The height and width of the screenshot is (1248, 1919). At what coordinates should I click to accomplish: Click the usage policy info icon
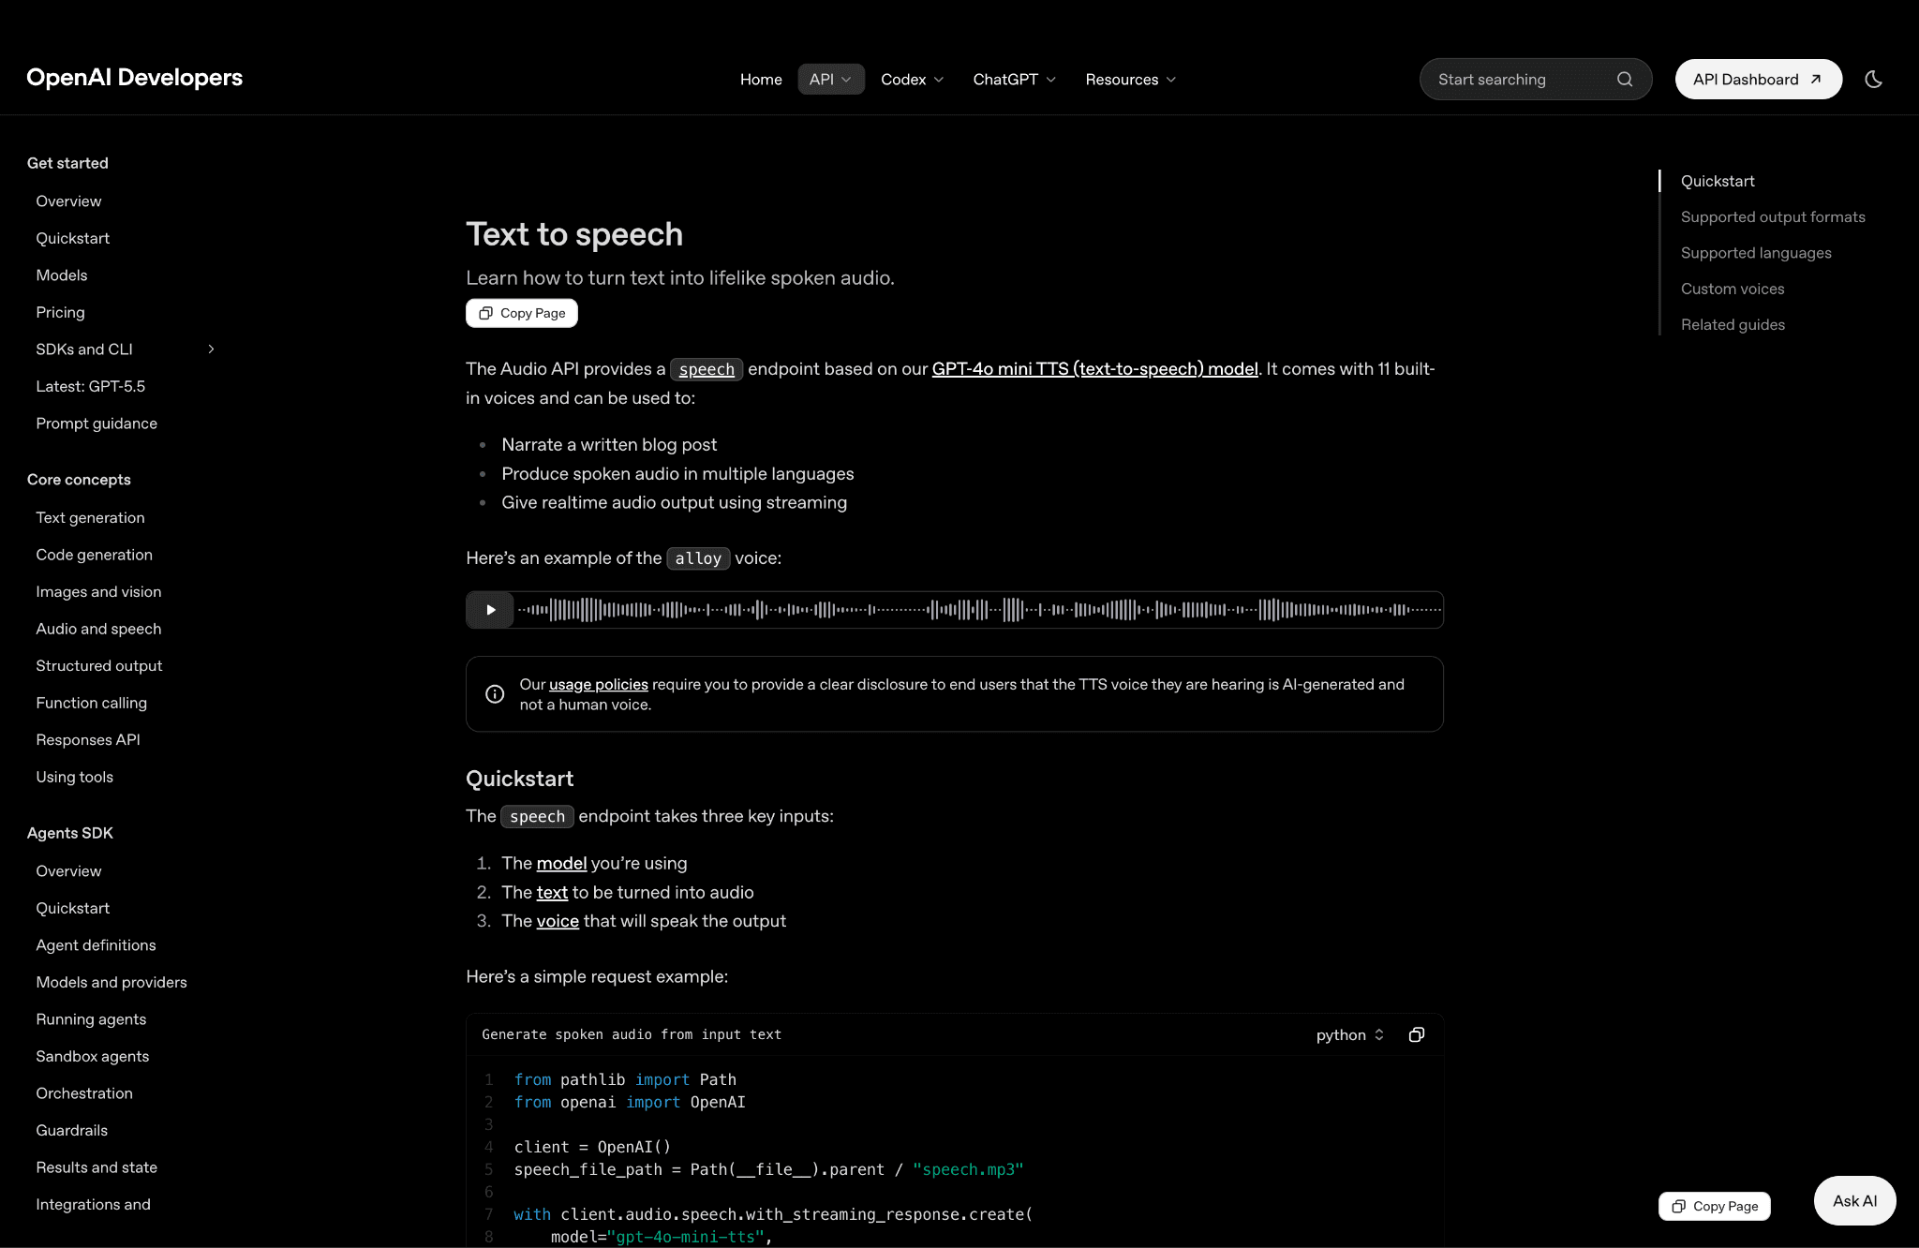(x=495, y=694)
